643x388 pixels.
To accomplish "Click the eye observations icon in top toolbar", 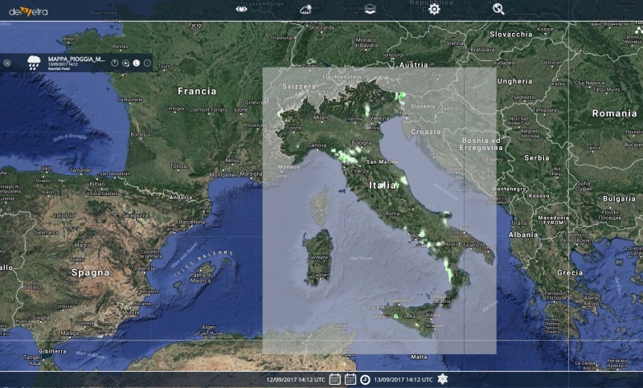I will [x=241, y=9].
